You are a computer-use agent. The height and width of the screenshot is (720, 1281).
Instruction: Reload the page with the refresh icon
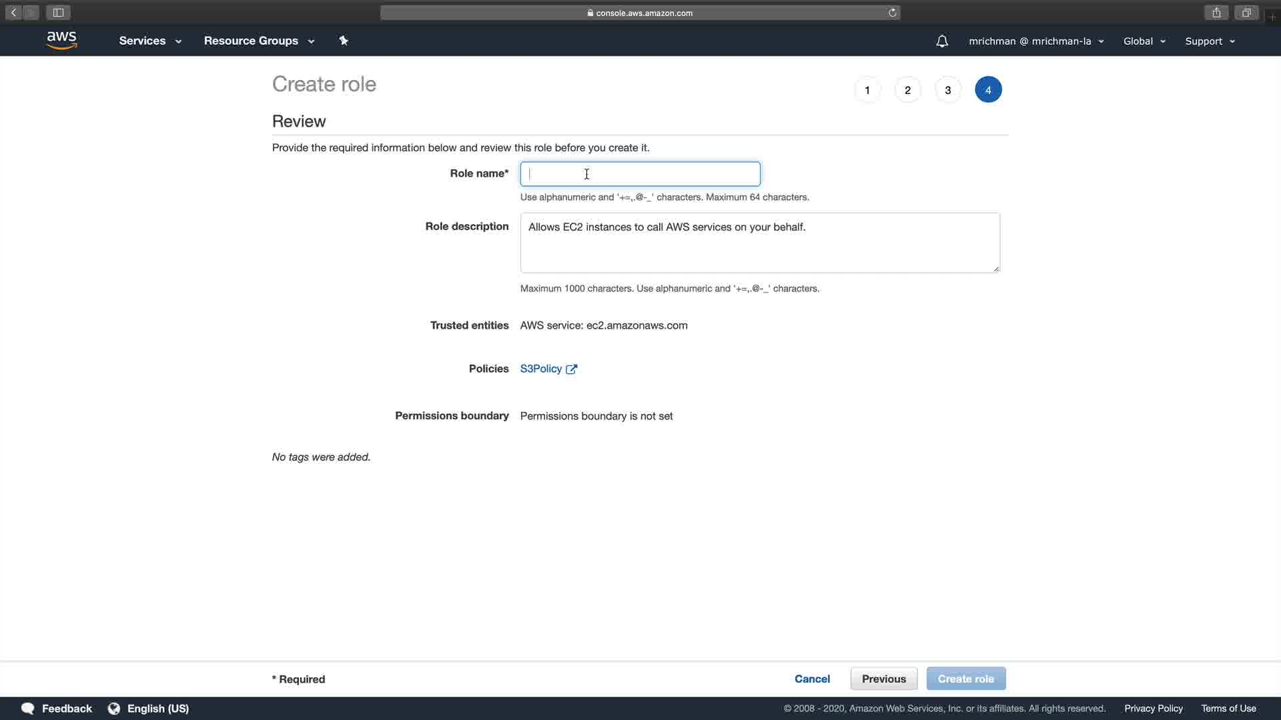892,13
